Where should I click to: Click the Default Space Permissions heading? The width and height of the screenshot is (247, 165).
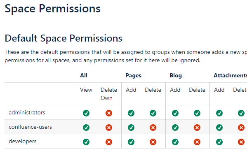click(x=64, y=38)
